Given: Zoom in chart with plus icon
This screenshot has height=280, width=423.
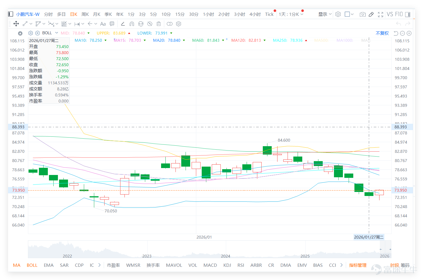Looking at the screenshot, I should pos(409,33).
